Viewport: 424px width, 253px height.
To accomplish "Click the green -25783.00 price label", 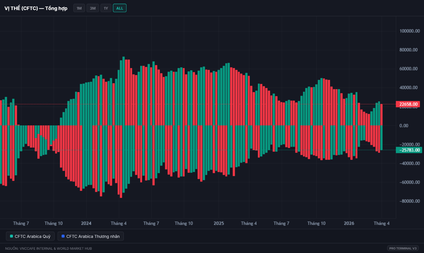I will [408, 150].
